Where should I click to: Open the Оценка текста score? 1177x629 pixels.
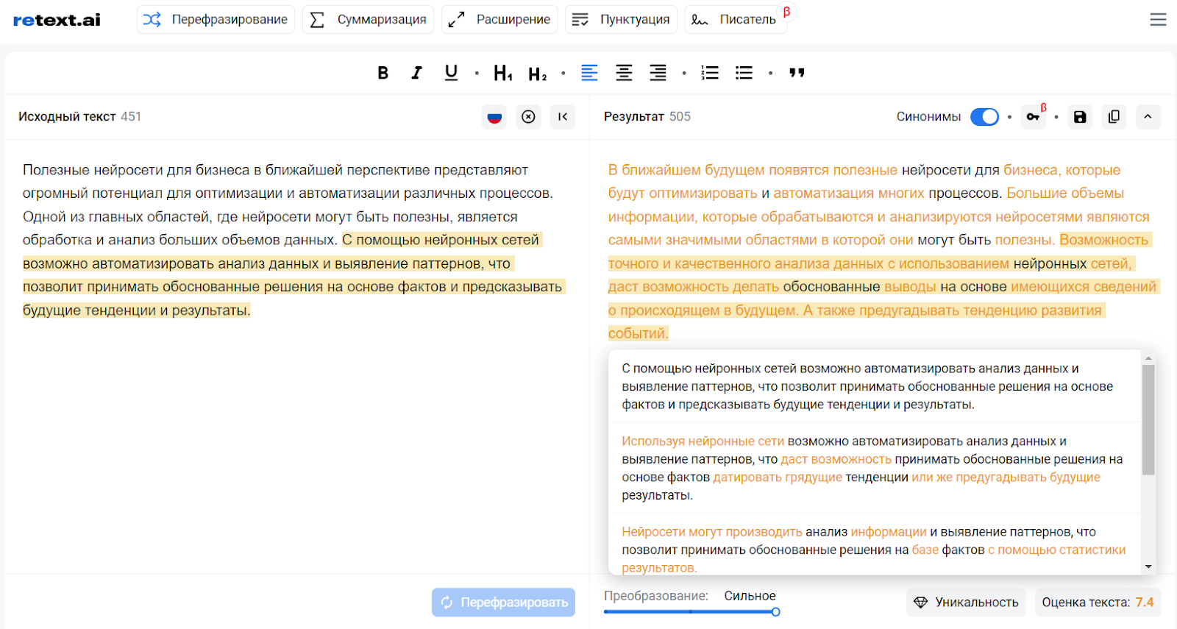pyautogui.click(x=1098, y=603)
